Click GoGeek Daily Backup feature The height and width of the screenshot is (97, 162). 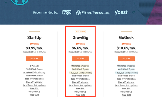(126, 92)
